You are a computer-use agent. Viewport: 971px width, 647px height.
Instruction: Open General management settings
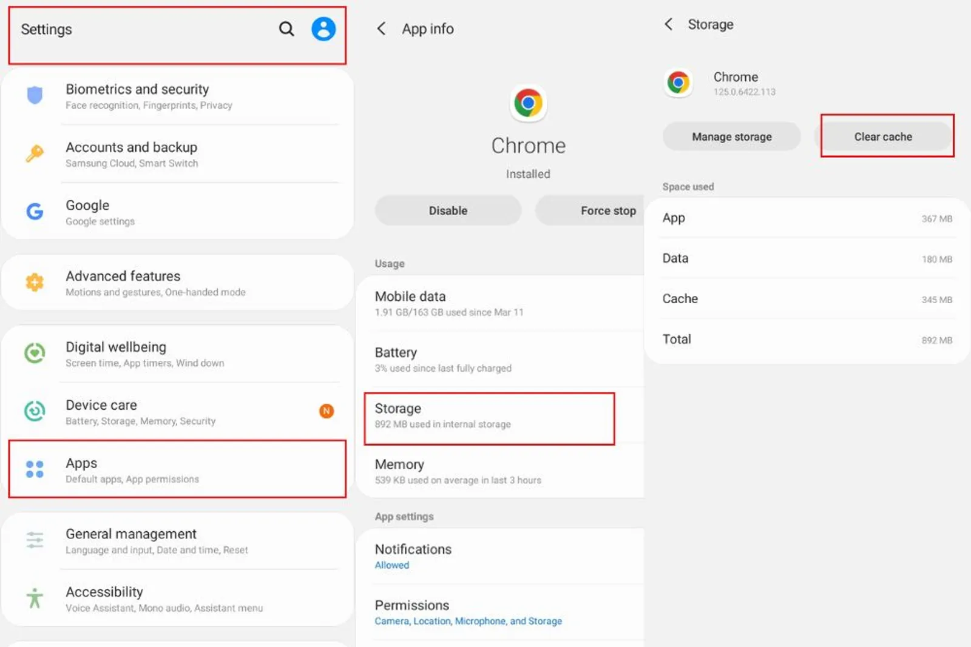pos(177,540)
